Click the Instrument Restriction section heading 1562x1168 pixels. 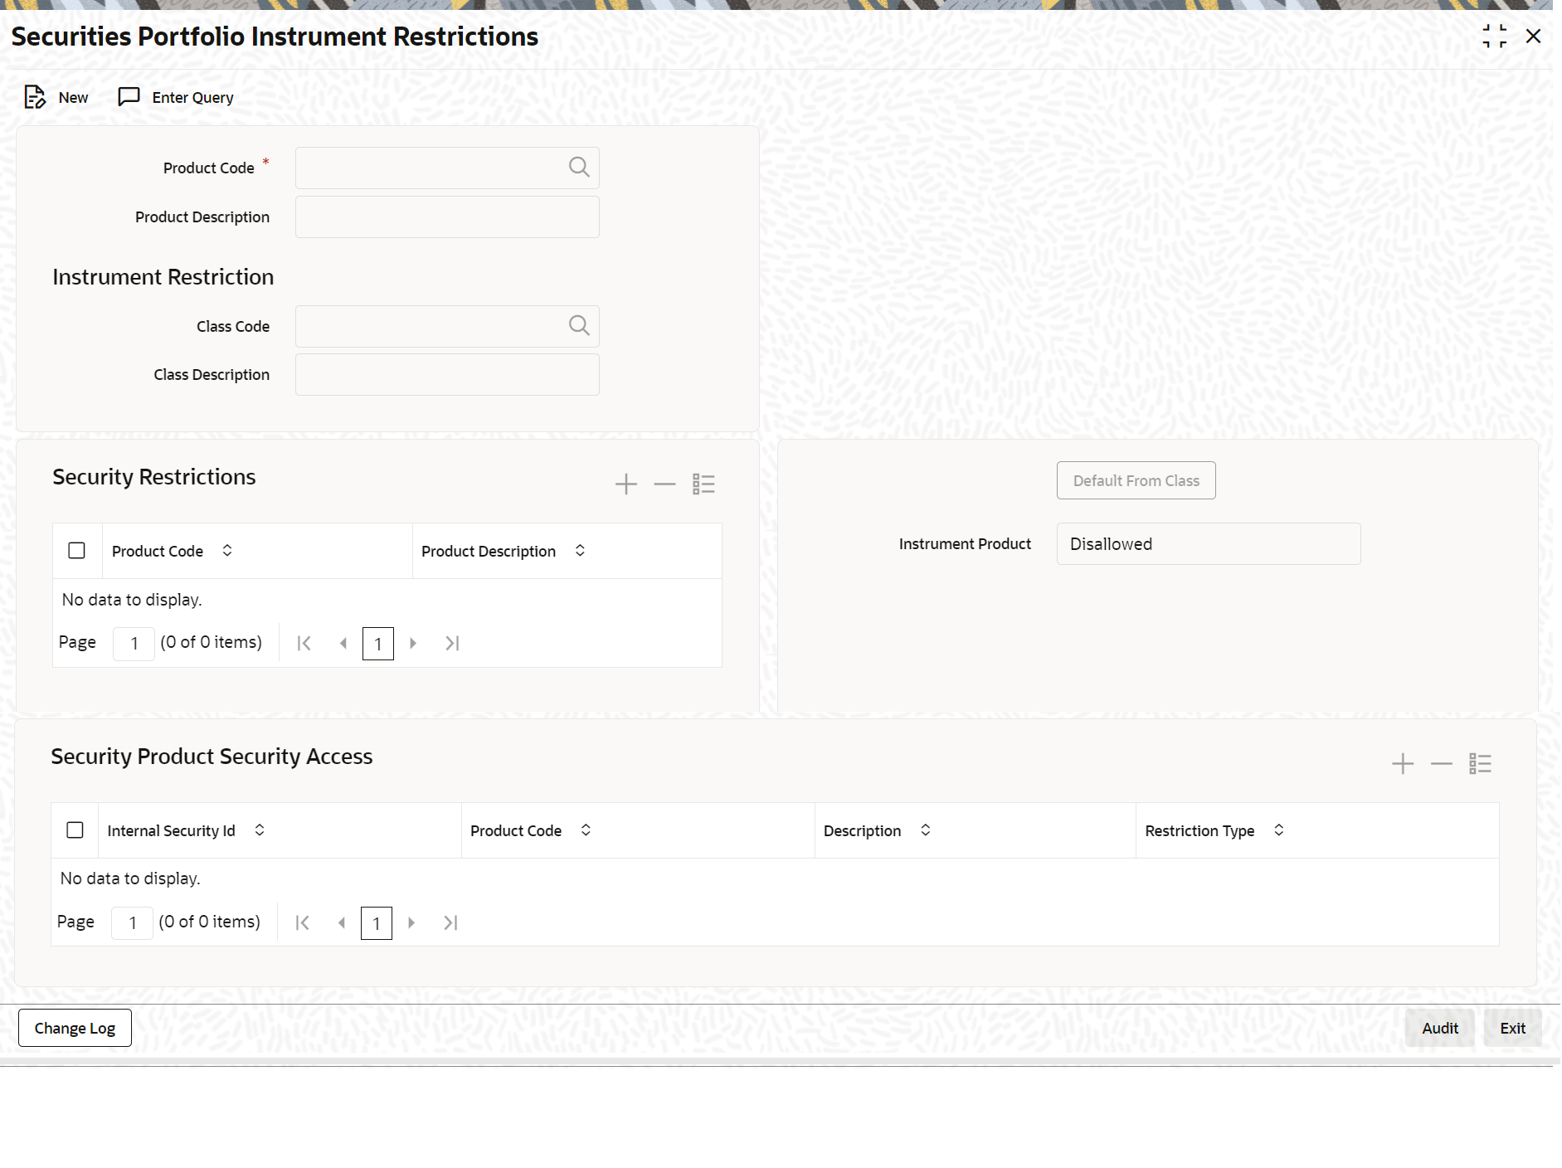163,277
